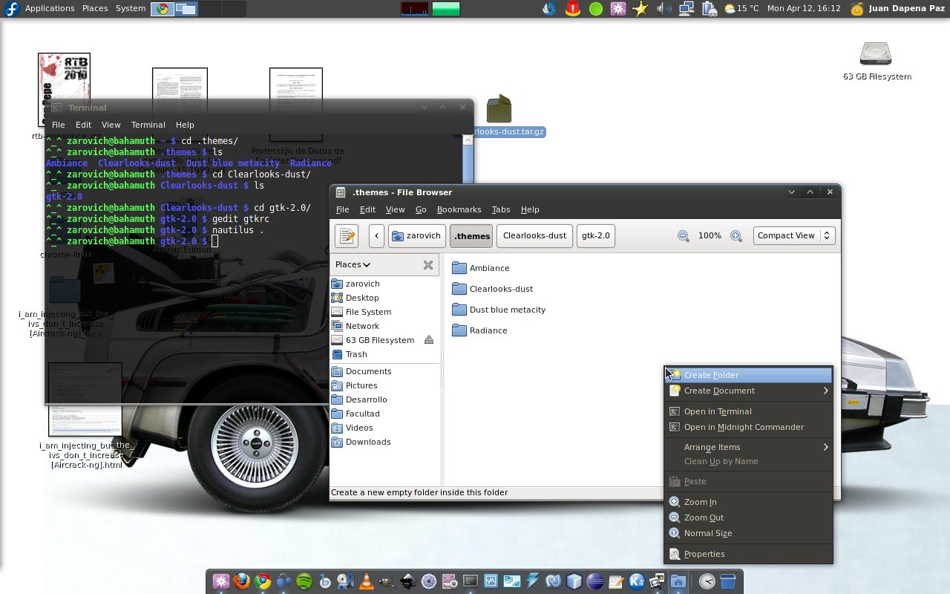Eject the 63 GB Filesystem volume

(x=428, y=340)
